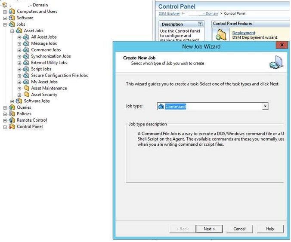The image size is (291, 242).
Task: Click the Software Jobs icon
Action: [19, 101]
